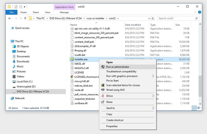207x134 pixels.
Task: Expand the This PC breadcrumb chevron
Action: pos(47,19)
